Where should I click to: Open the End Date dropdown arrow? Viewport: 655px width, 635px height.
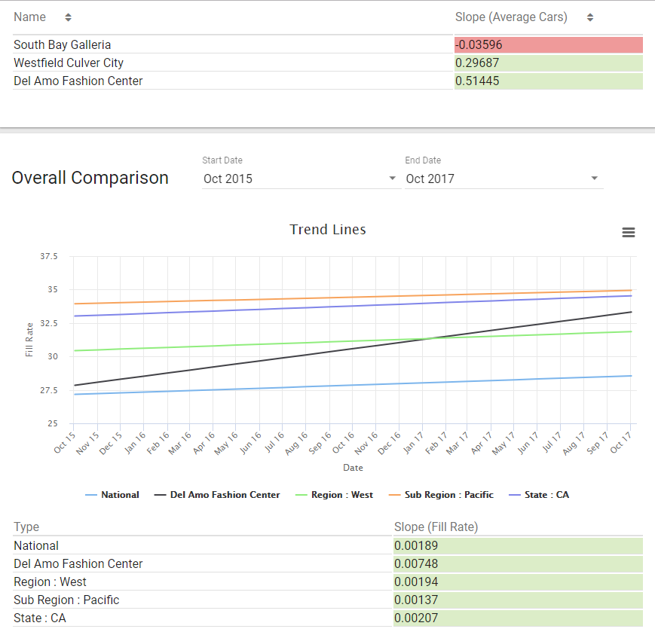(595, 179)
